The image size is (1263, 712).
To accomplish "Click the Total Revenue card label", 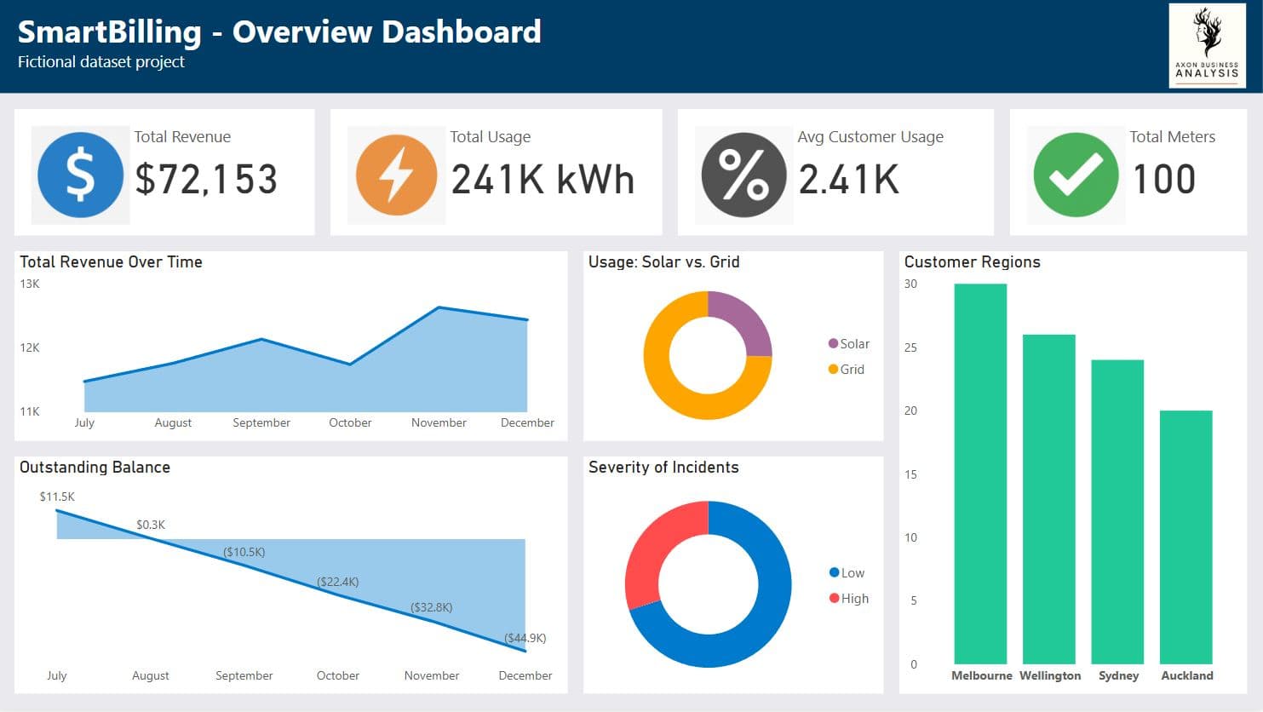I will (x=182, y=137).
